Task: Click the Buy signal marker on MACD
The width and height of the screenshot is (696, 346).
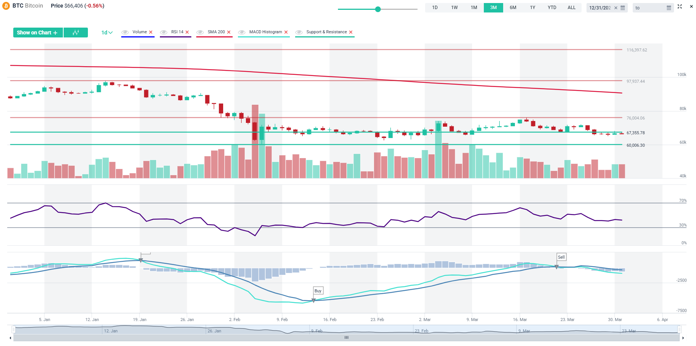Action: coord(318,291)
